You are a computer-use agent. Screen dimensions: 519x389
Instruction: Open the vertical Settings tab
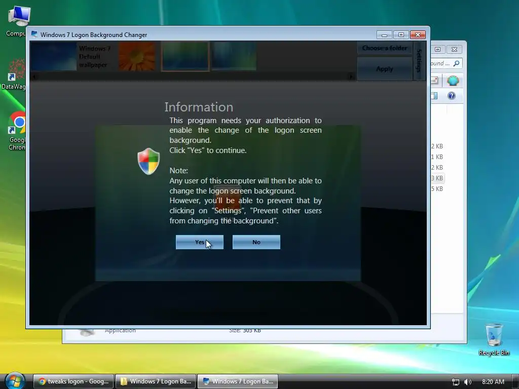419,61
